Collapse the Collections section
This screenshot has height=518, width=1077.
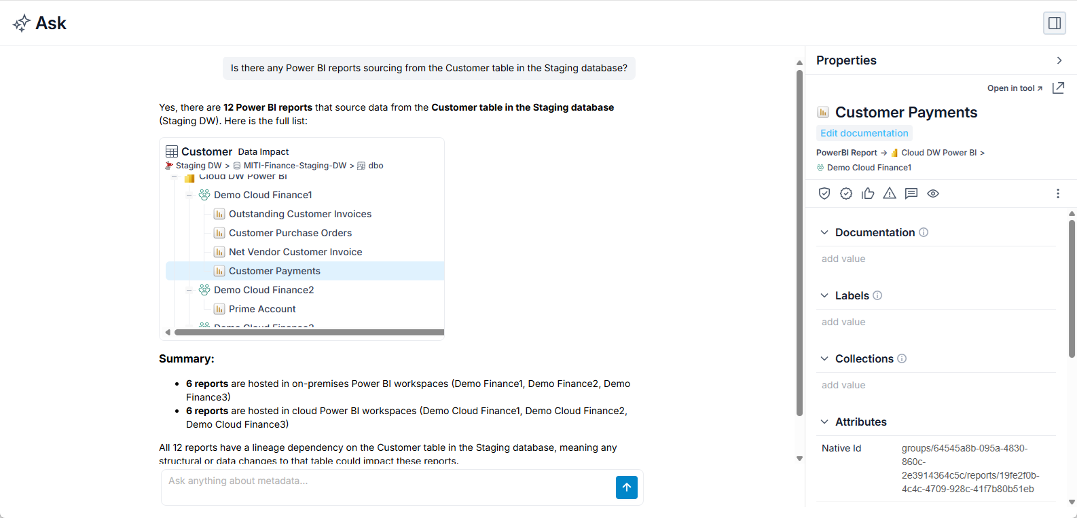824,358
